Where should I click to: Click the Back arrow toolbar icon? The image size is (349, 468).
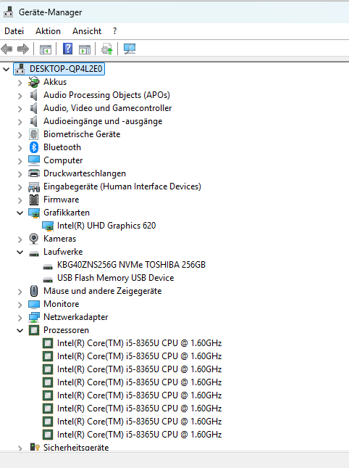point(7,49)
